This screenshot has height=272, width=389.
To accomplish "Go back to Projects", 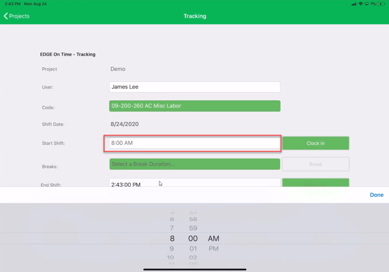I will [19, 16].
